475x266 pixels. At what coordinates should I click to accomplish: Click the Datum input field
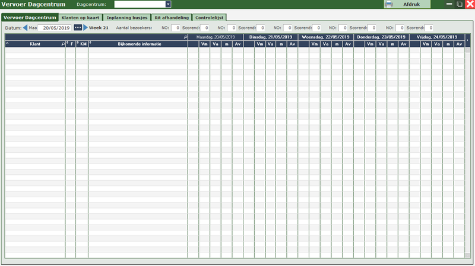55,28
